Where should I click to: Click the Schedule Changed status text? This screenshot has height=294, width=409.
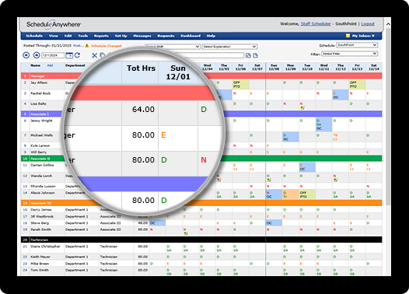coord(107,46)
